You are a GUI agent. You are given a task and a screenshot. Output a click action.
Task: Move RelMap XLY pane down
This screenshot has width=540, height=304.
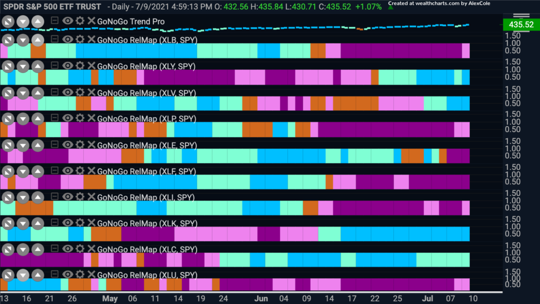(23, 66)
